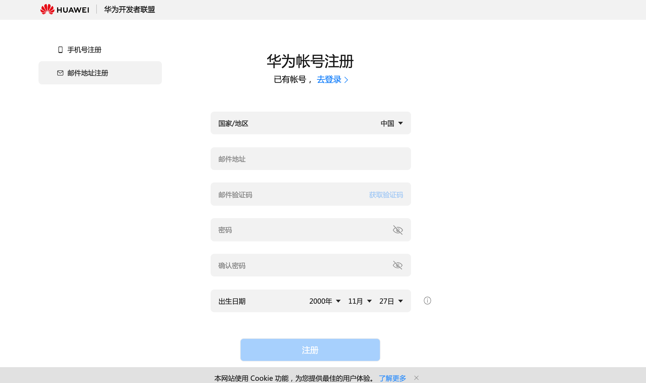Viewport: 646px width, 383px height.
Task: Open the birth day 27日 dropdown
Action: click(391, 301)
